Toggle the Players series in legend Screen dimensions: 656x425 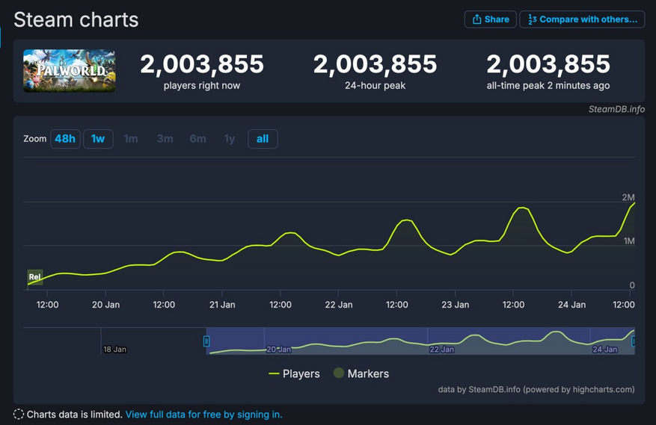click(294, 373)
